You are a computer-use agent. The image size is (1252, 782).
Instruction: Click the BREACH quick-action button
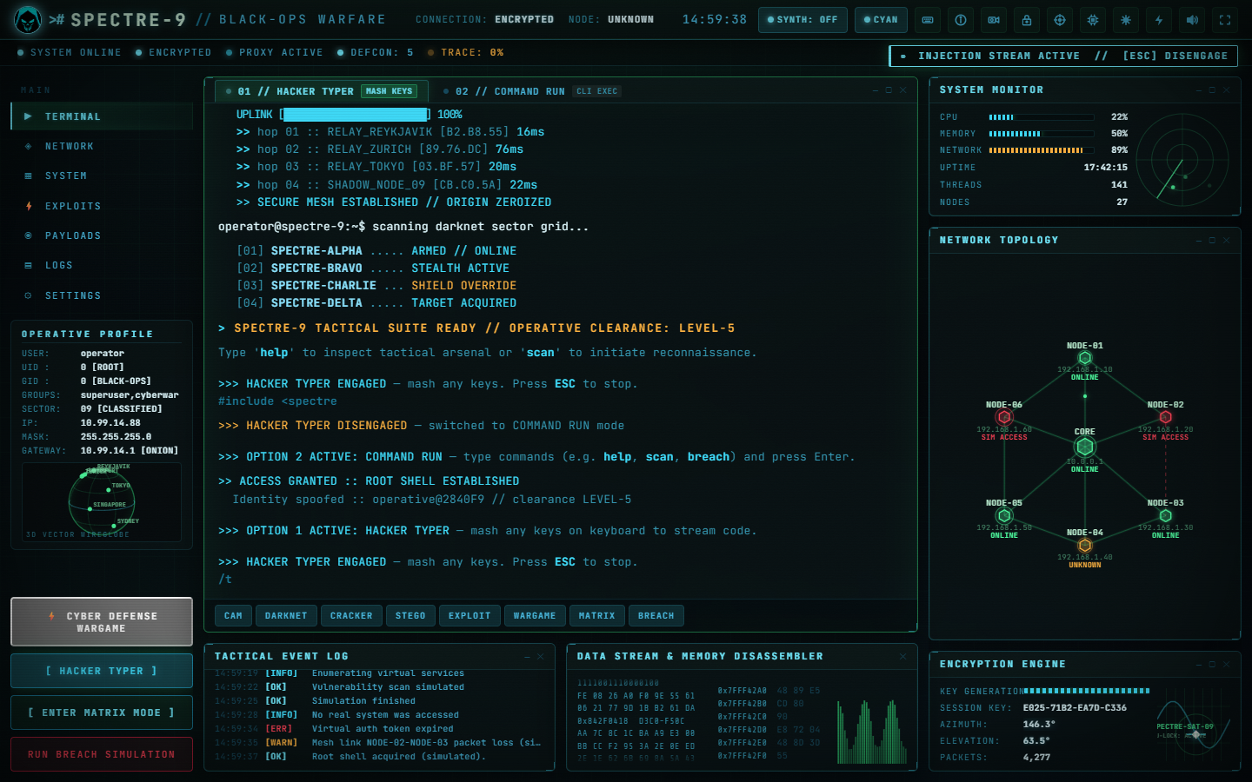tap(656, 616)
